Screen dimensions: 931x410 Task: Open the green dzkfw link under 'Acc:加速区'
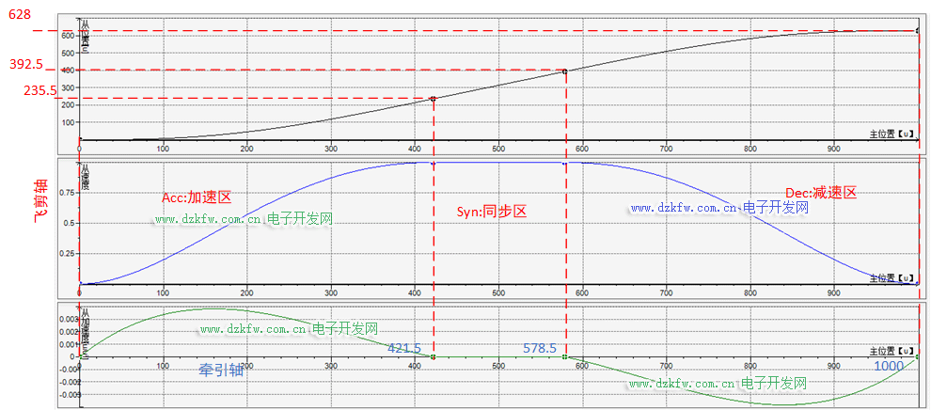(x=244, y=219)
